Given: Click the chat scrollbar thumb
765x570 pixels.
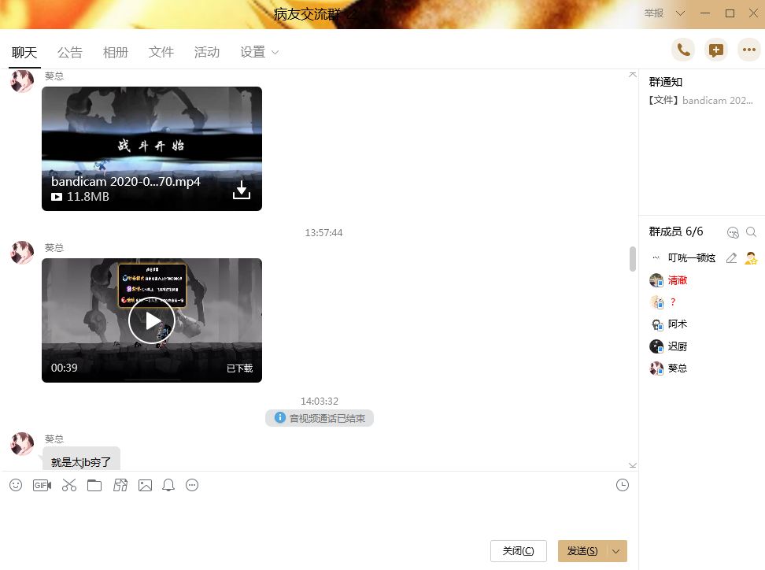Looking at the screenshot, I should coord(633,259).
